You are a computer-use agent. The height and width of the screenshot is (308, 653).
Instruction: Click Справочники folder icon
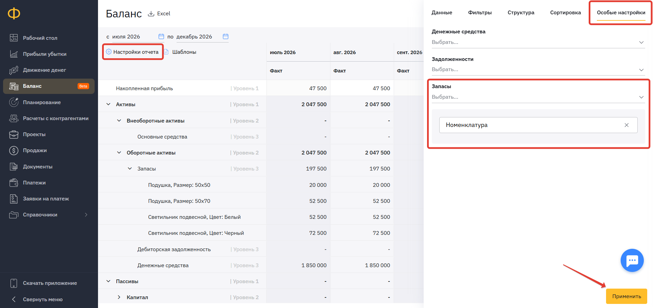[x=14, y=215]
